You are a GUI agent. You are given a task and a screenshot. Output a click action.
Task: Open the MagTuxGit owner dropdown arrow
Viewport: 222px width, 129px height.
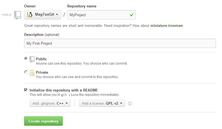(57, 15)
